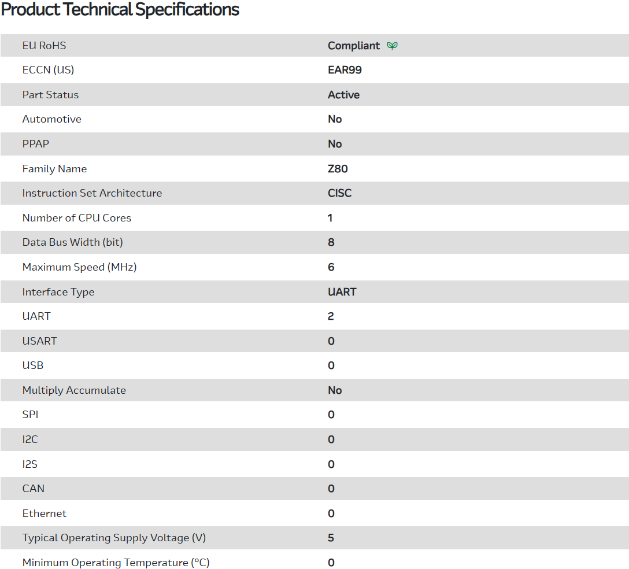
Task: Click the Product Technical Specifications heading
Action: click(x=120, y=10)
